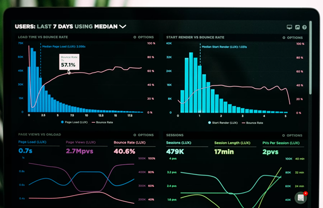
Task: Click the dashboard vertical scrollbar
Action: click(x=311, y=58)
